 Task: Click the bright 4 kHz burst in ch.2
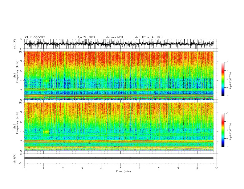tap(46, 132)
